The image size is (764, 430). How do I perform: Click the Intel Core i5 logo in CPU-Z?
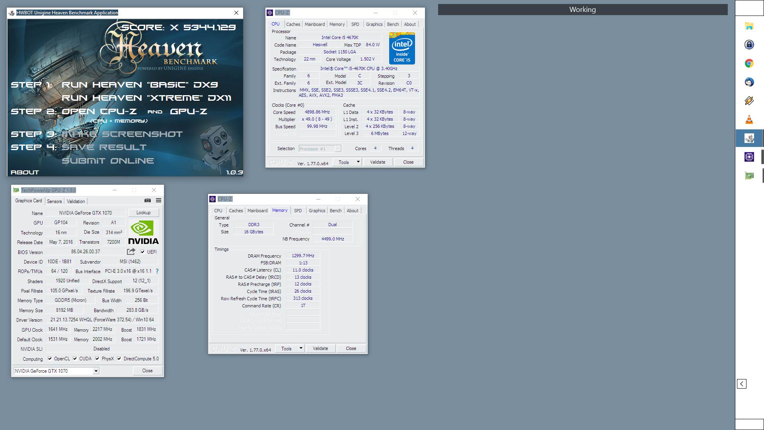[x=402, y=49]
